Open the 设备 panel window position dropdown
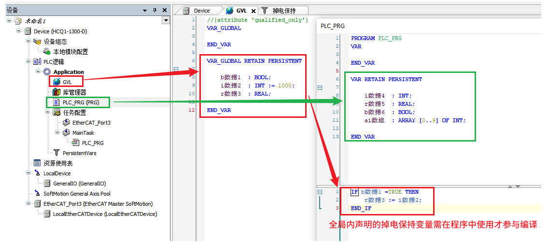This screenshot has width=549, height=242. [145, 11]
